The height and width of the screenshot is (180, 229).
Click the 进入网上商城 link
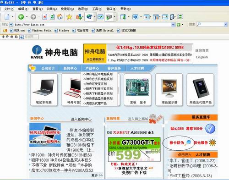138,119
